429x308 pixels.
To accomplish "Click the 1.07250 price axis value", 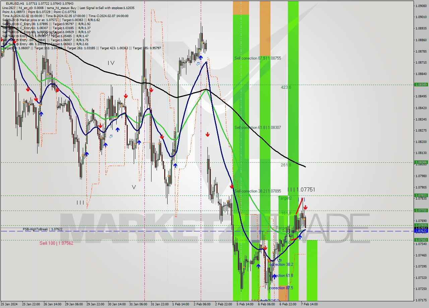I will coord(421,289).
